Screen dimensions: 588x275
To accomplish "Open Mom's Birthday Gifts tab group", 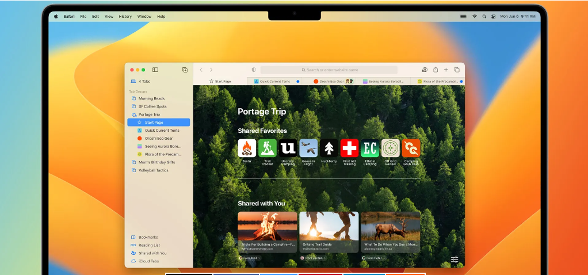I will pos(156,162).
